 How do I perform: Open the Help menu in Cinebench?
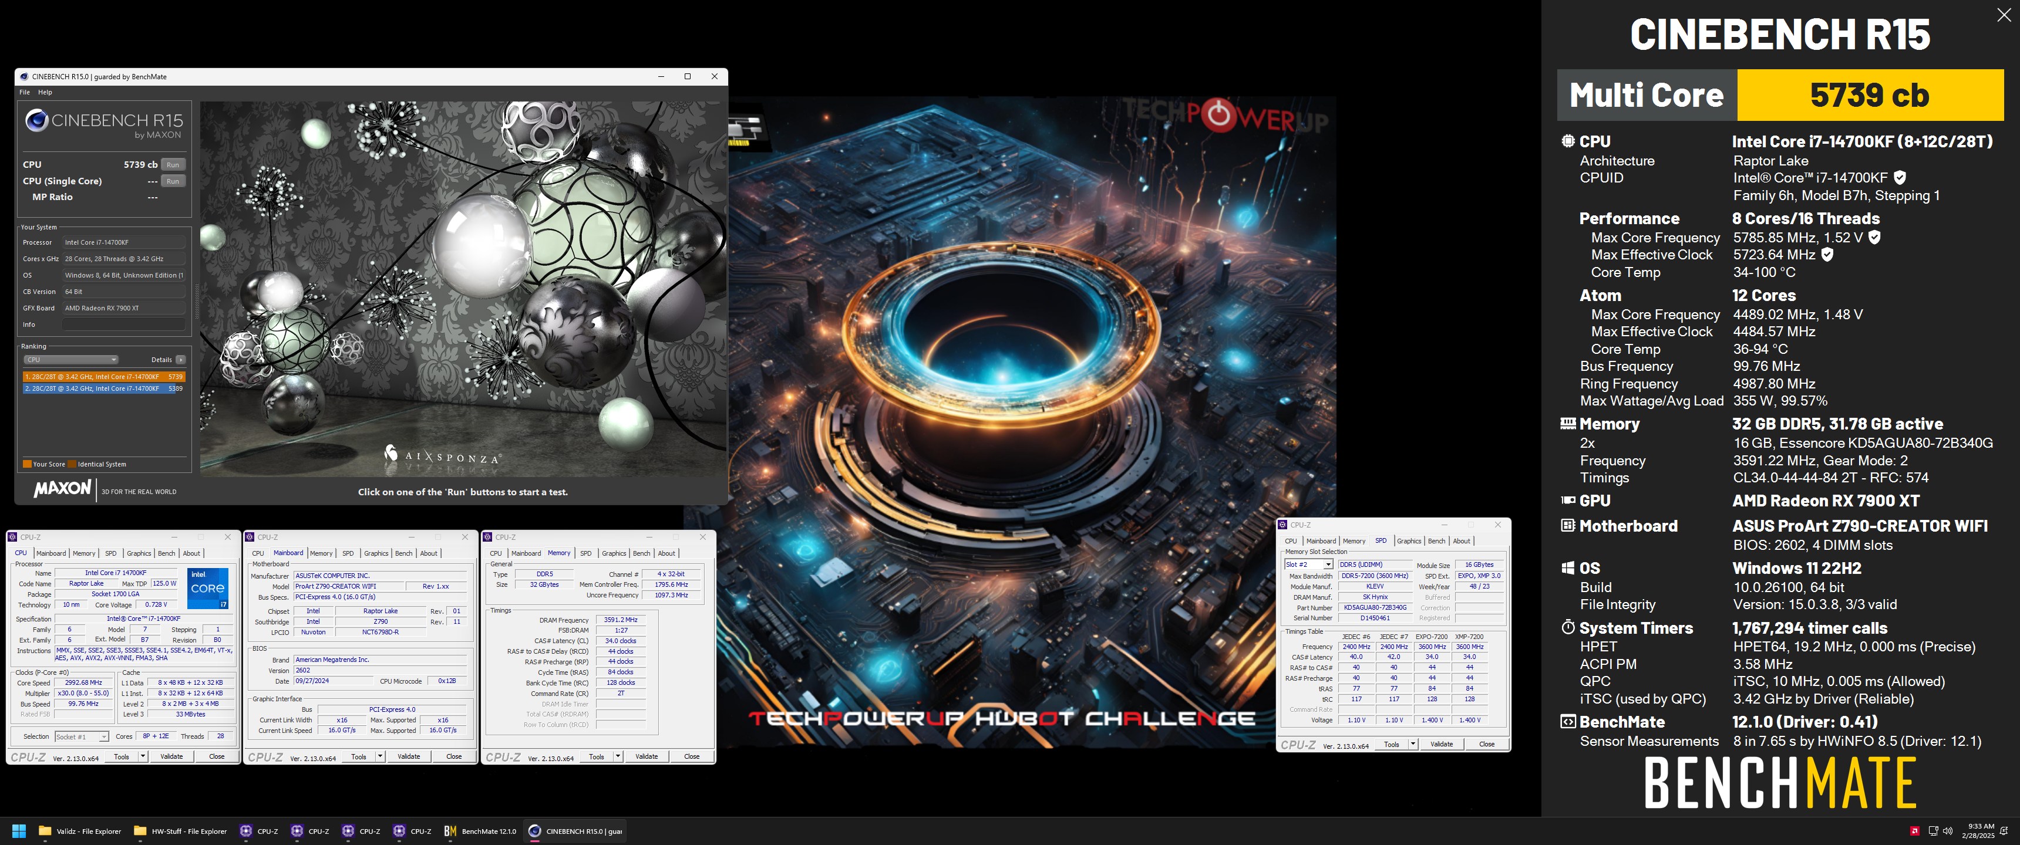(45, 93)
